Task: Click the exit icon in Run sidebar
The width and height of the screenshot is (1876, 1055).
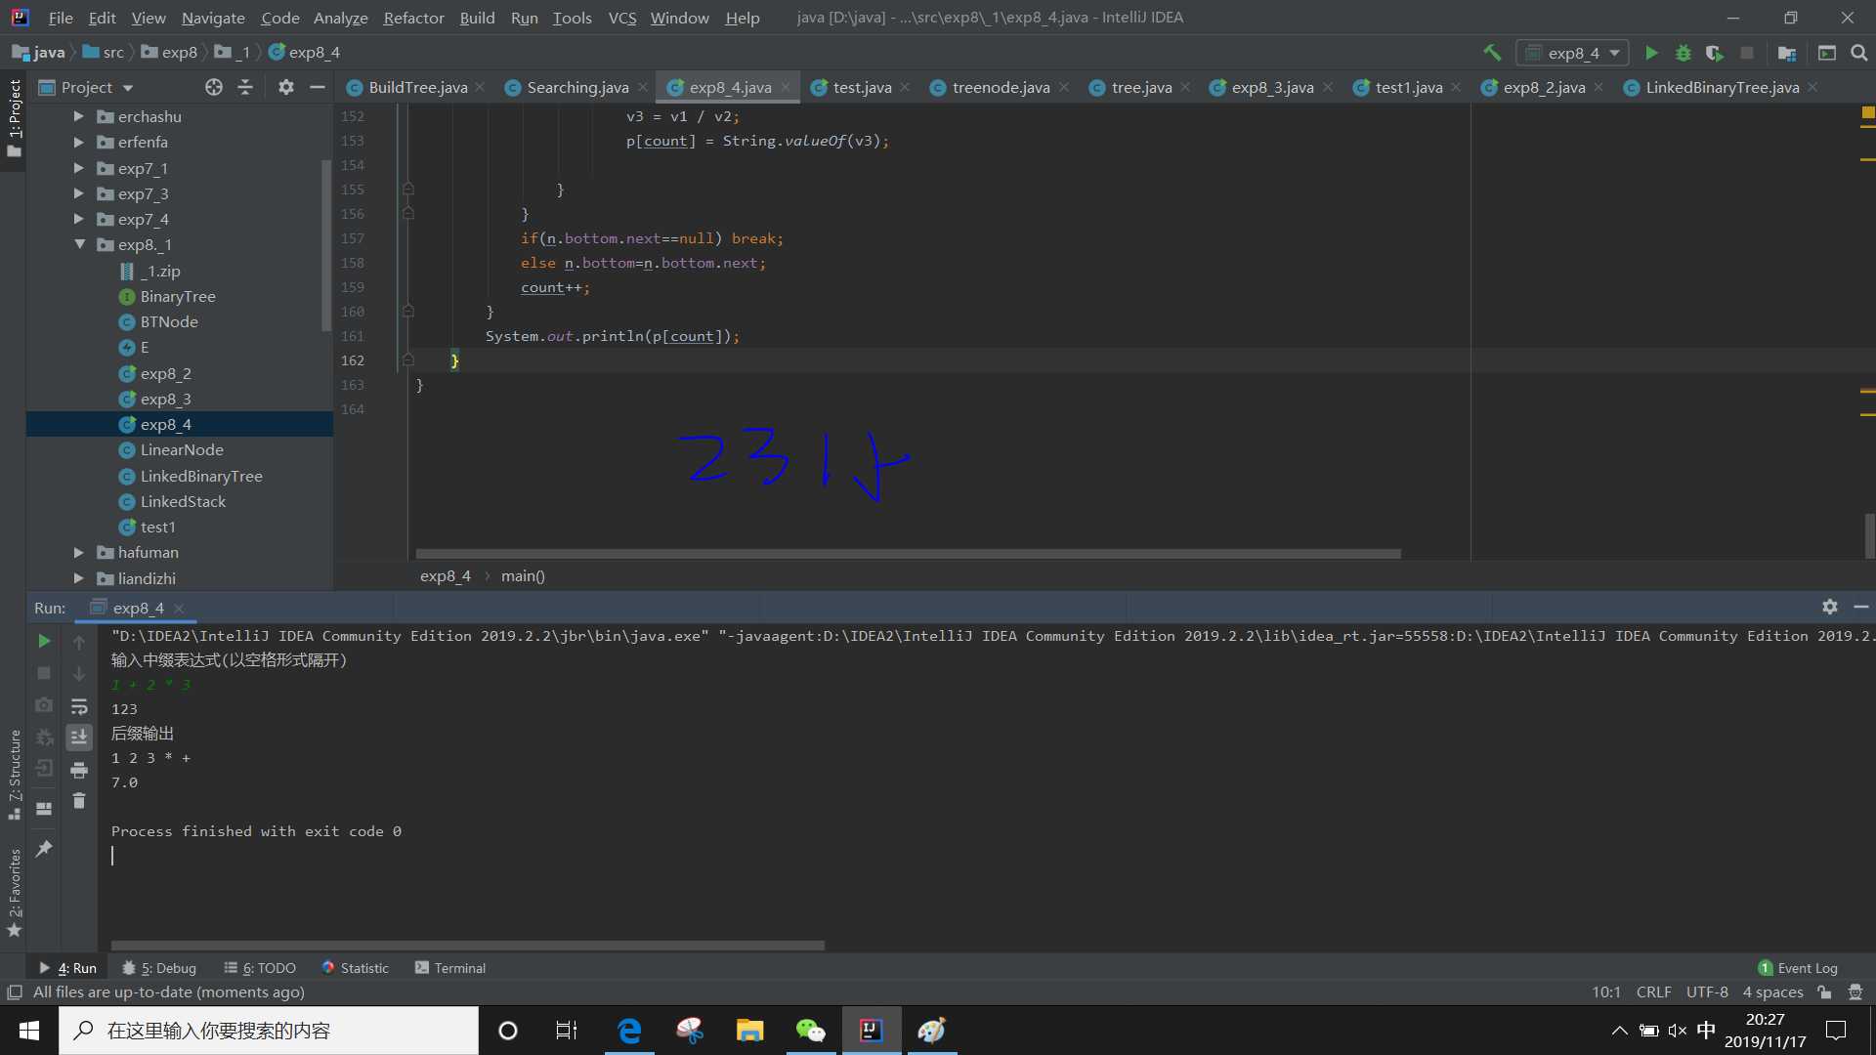Action: click(44, 769)
